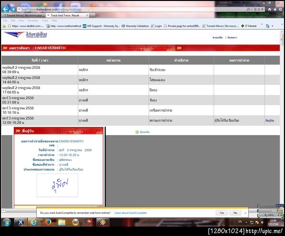Close the Track And Trace tab
The width and height of the screenshot is (285, 236).
pyautogui.click(x=87, y=16)
